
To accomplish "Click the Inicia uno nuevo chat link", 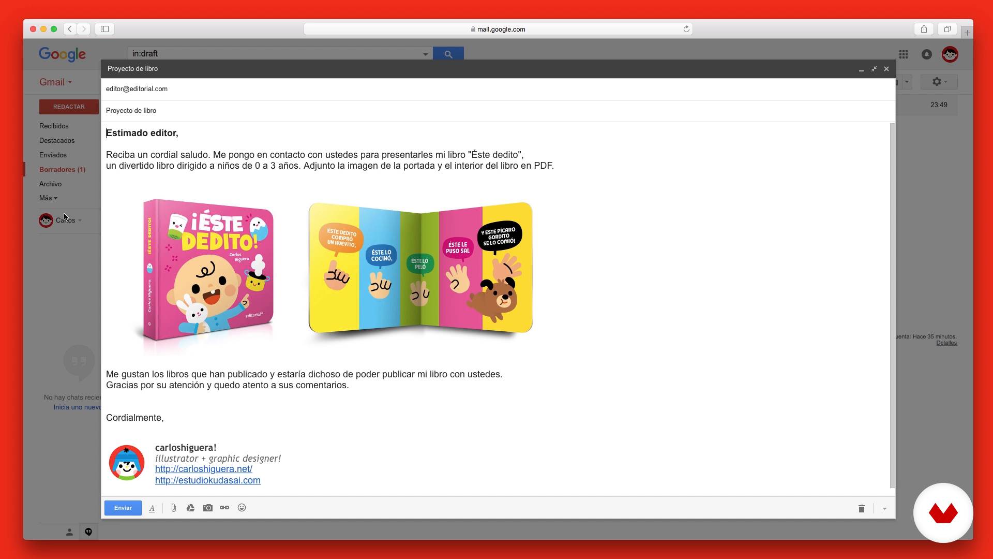I will coord(77,408).
